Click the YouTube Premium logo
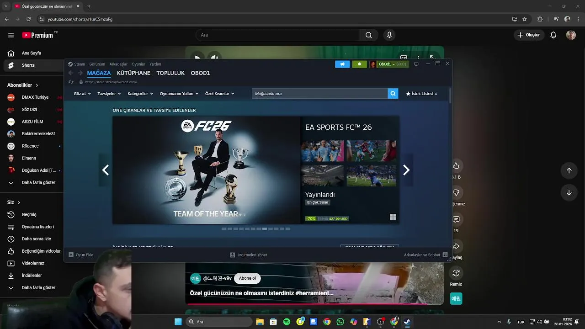The width and height of the screenshot is (585, 329). [x=38, y=35]
